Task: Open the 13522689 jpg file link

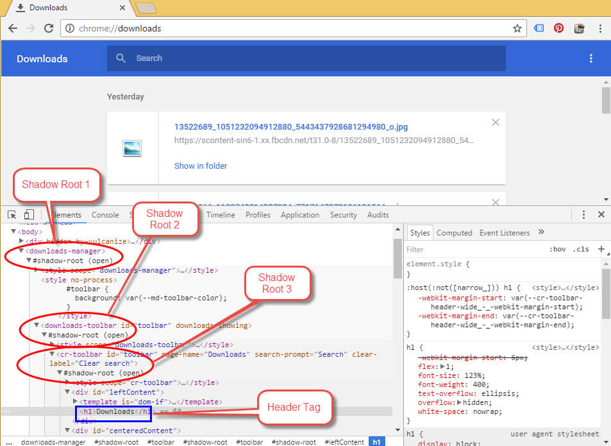Action: (290, 126)
